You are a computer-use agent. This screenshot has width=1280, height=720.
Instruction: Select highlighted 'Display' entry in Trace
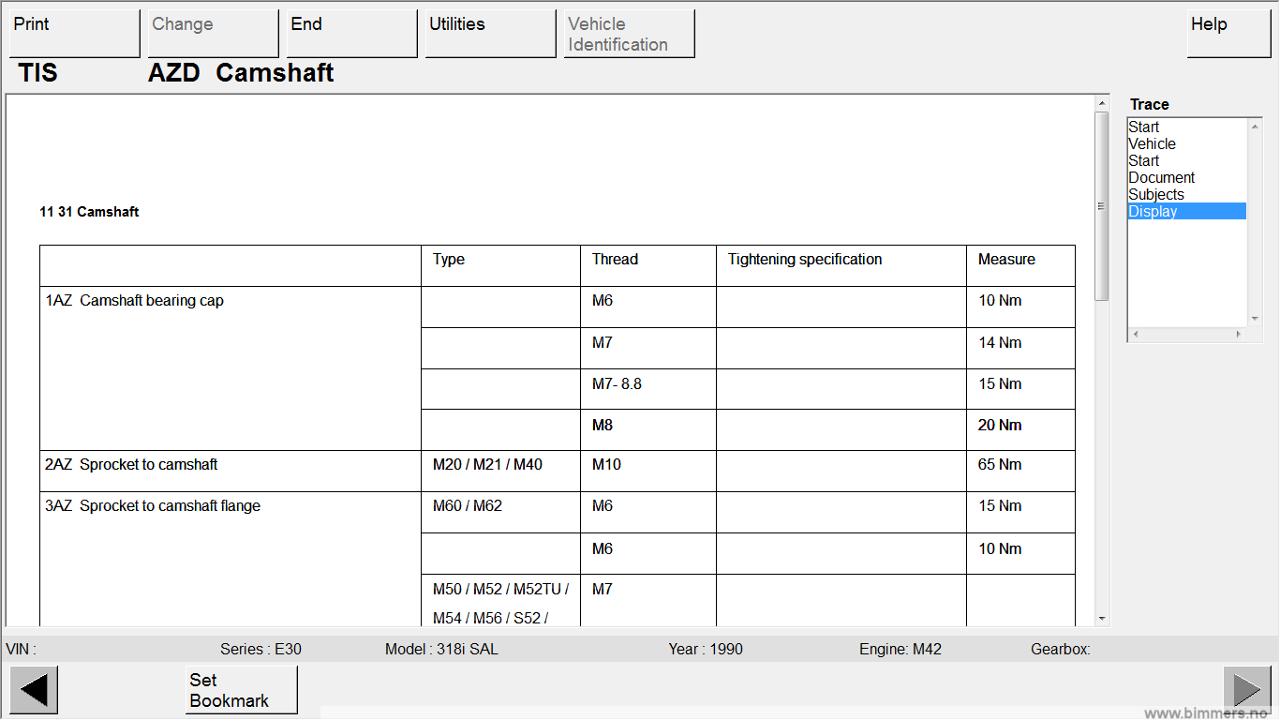(1153, 212)
